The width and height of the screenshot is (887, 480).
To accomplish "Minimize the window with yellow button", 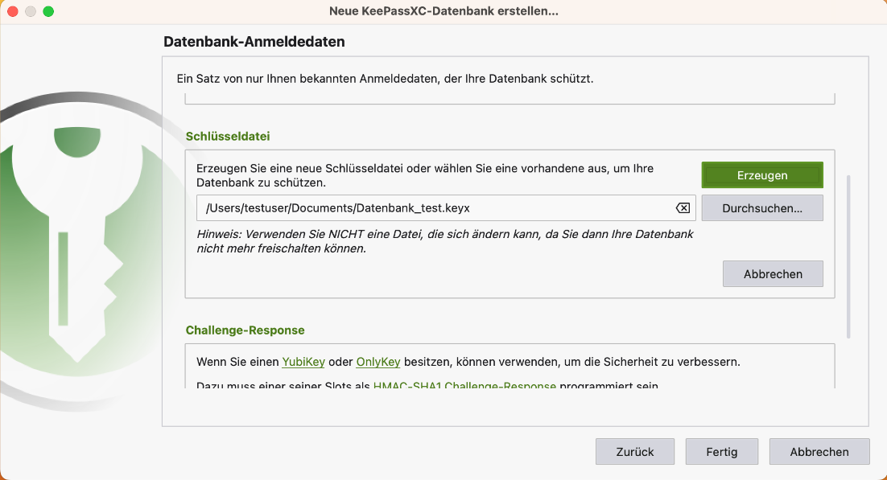I will (31, 11).
